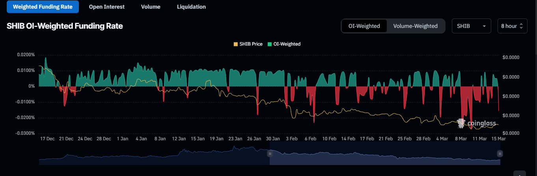Viewport: 537px width, 176px height.
Task: Click the coinglass watermark logo on chart
Action: 476,124
